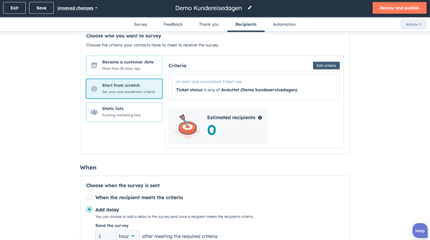Click the target icon on Start from scratch

94,89
